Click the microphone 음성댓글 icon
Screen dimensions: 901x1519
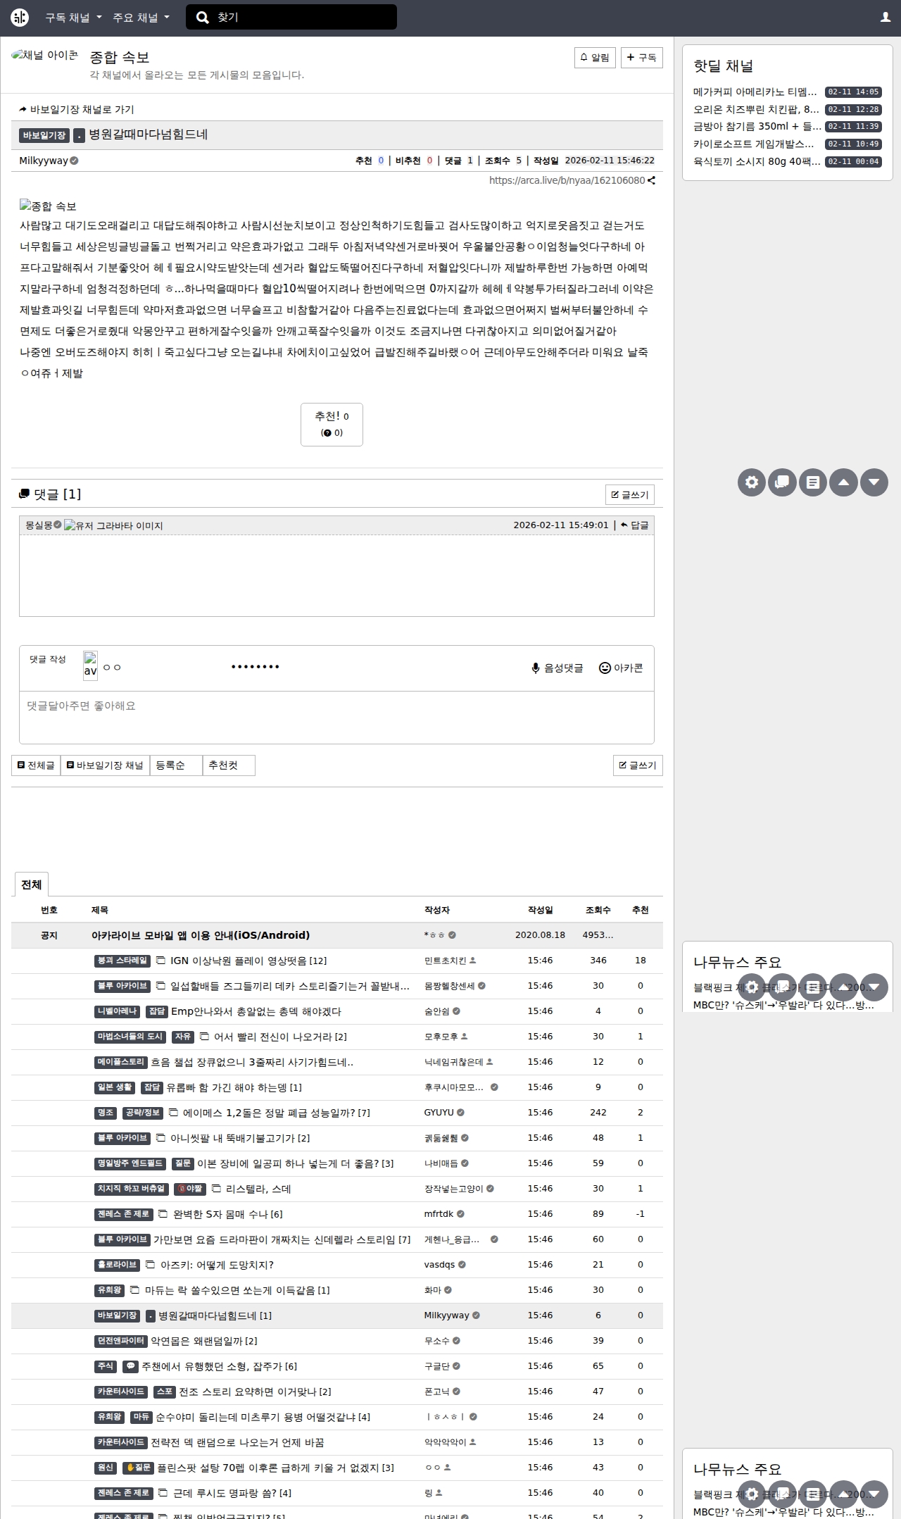pos(536,668)
